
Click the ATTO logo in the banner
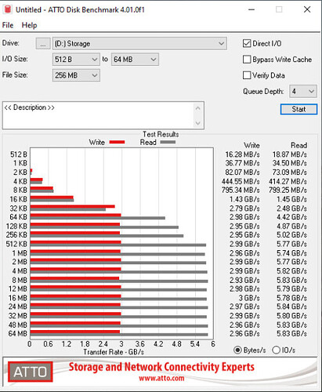tap(31, 372)
